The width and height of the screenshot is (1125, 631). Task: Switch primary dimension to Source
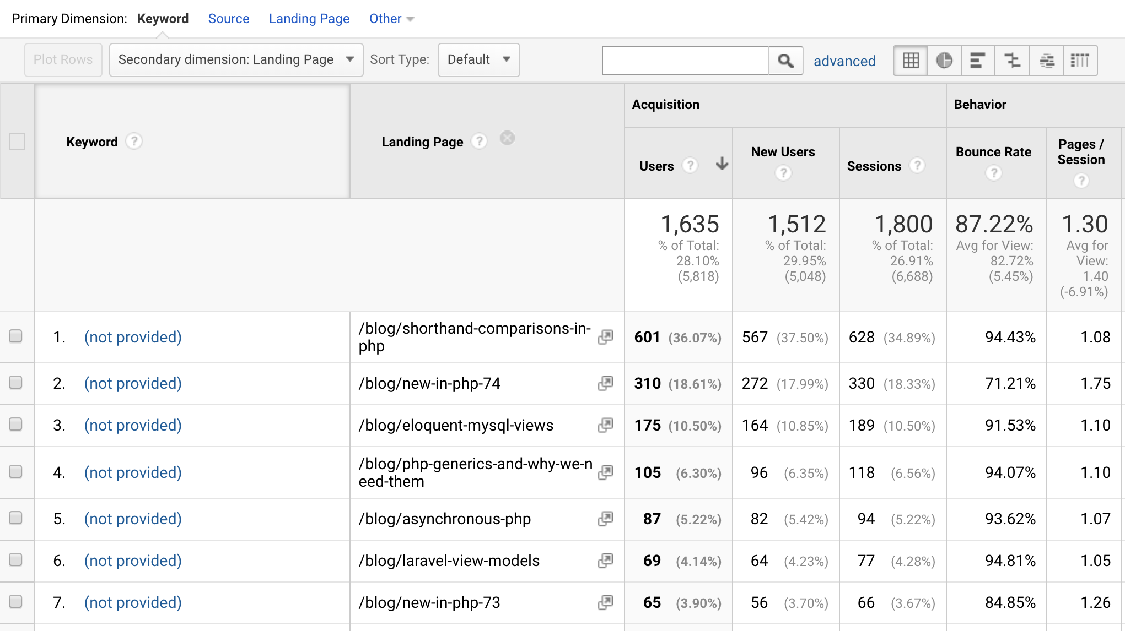(x=228, y=19)
